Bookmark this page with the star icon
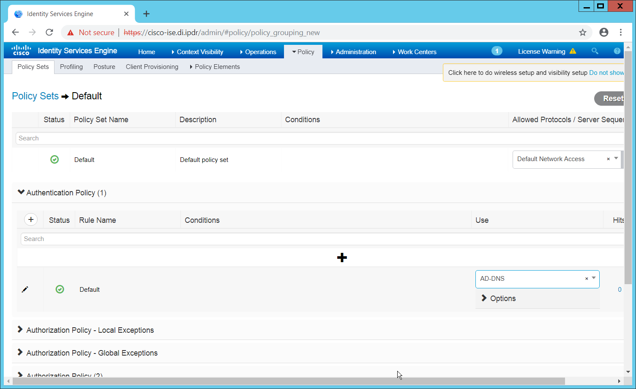The height and width of the screenshot is (389, 636). 583,33
